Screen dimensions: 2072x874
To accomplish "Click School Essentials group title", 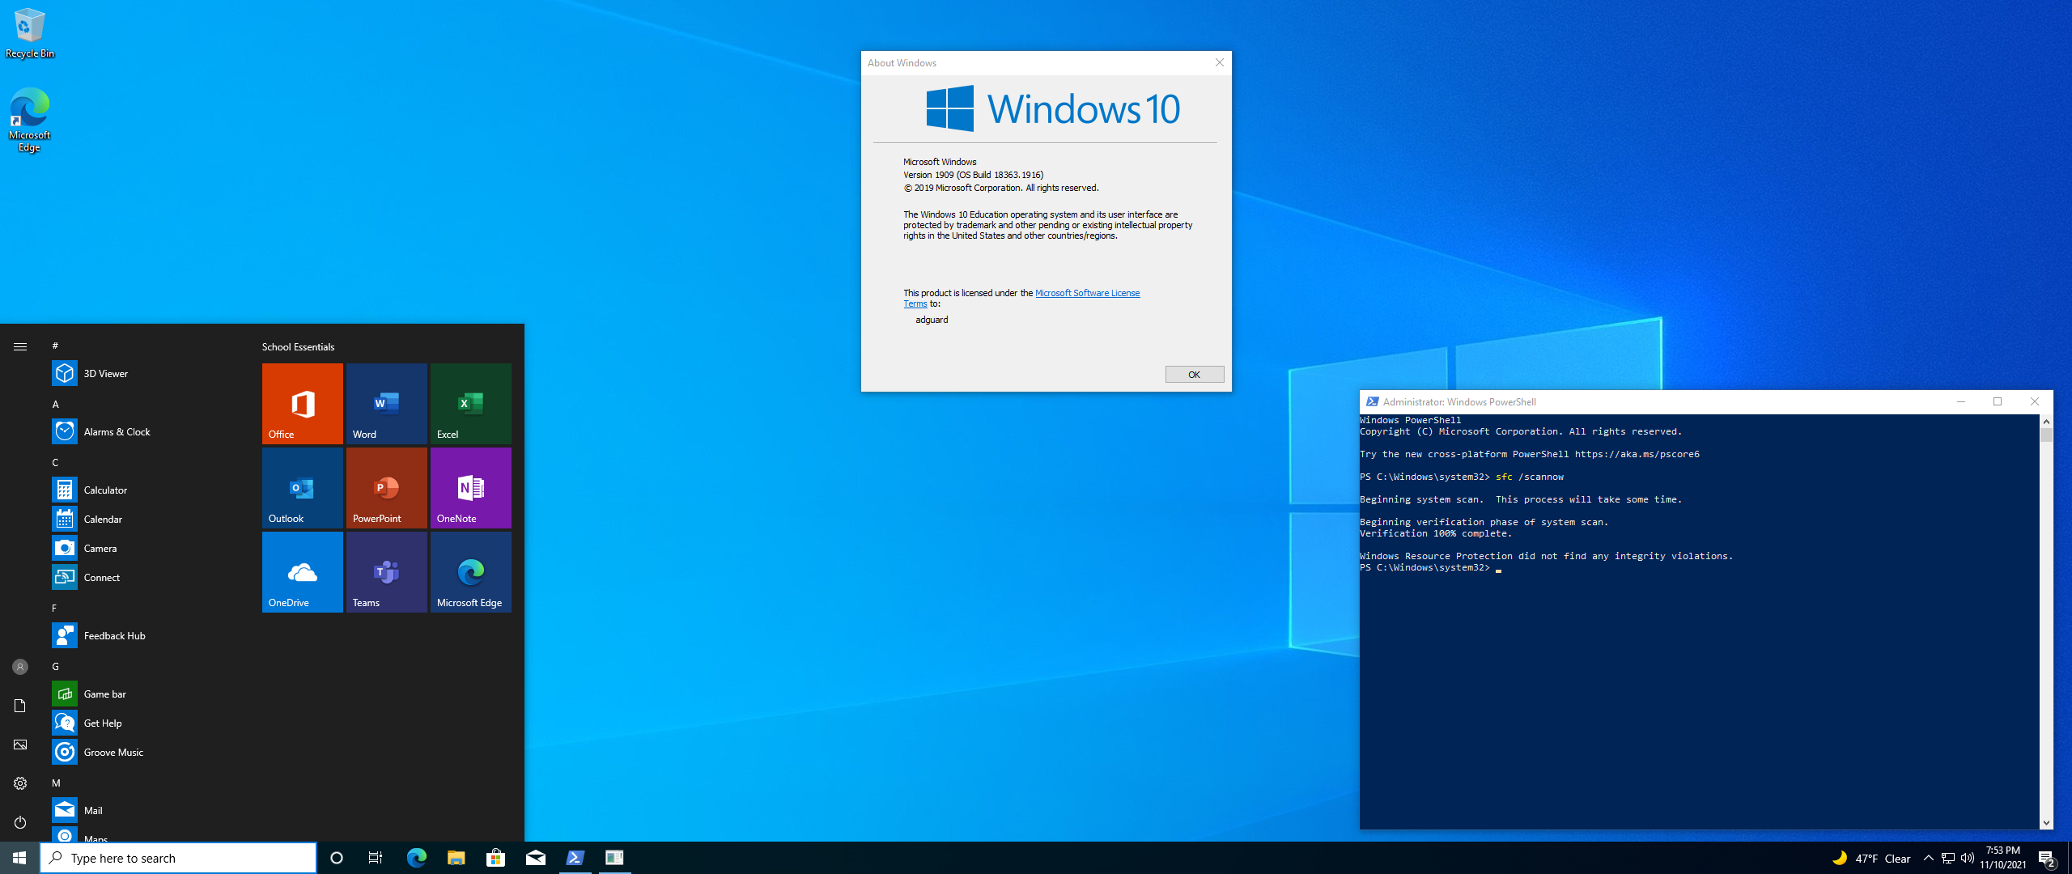I will [298, 346].
